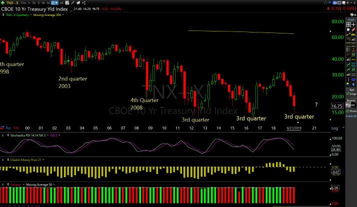
Task: Click the TNX--X symbol field
Action: tap(12, 2)
